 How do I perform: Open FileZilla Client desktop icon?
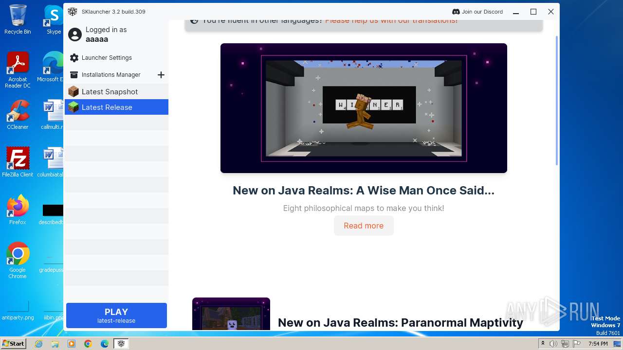pyautogui.click(x=18, y=162)
